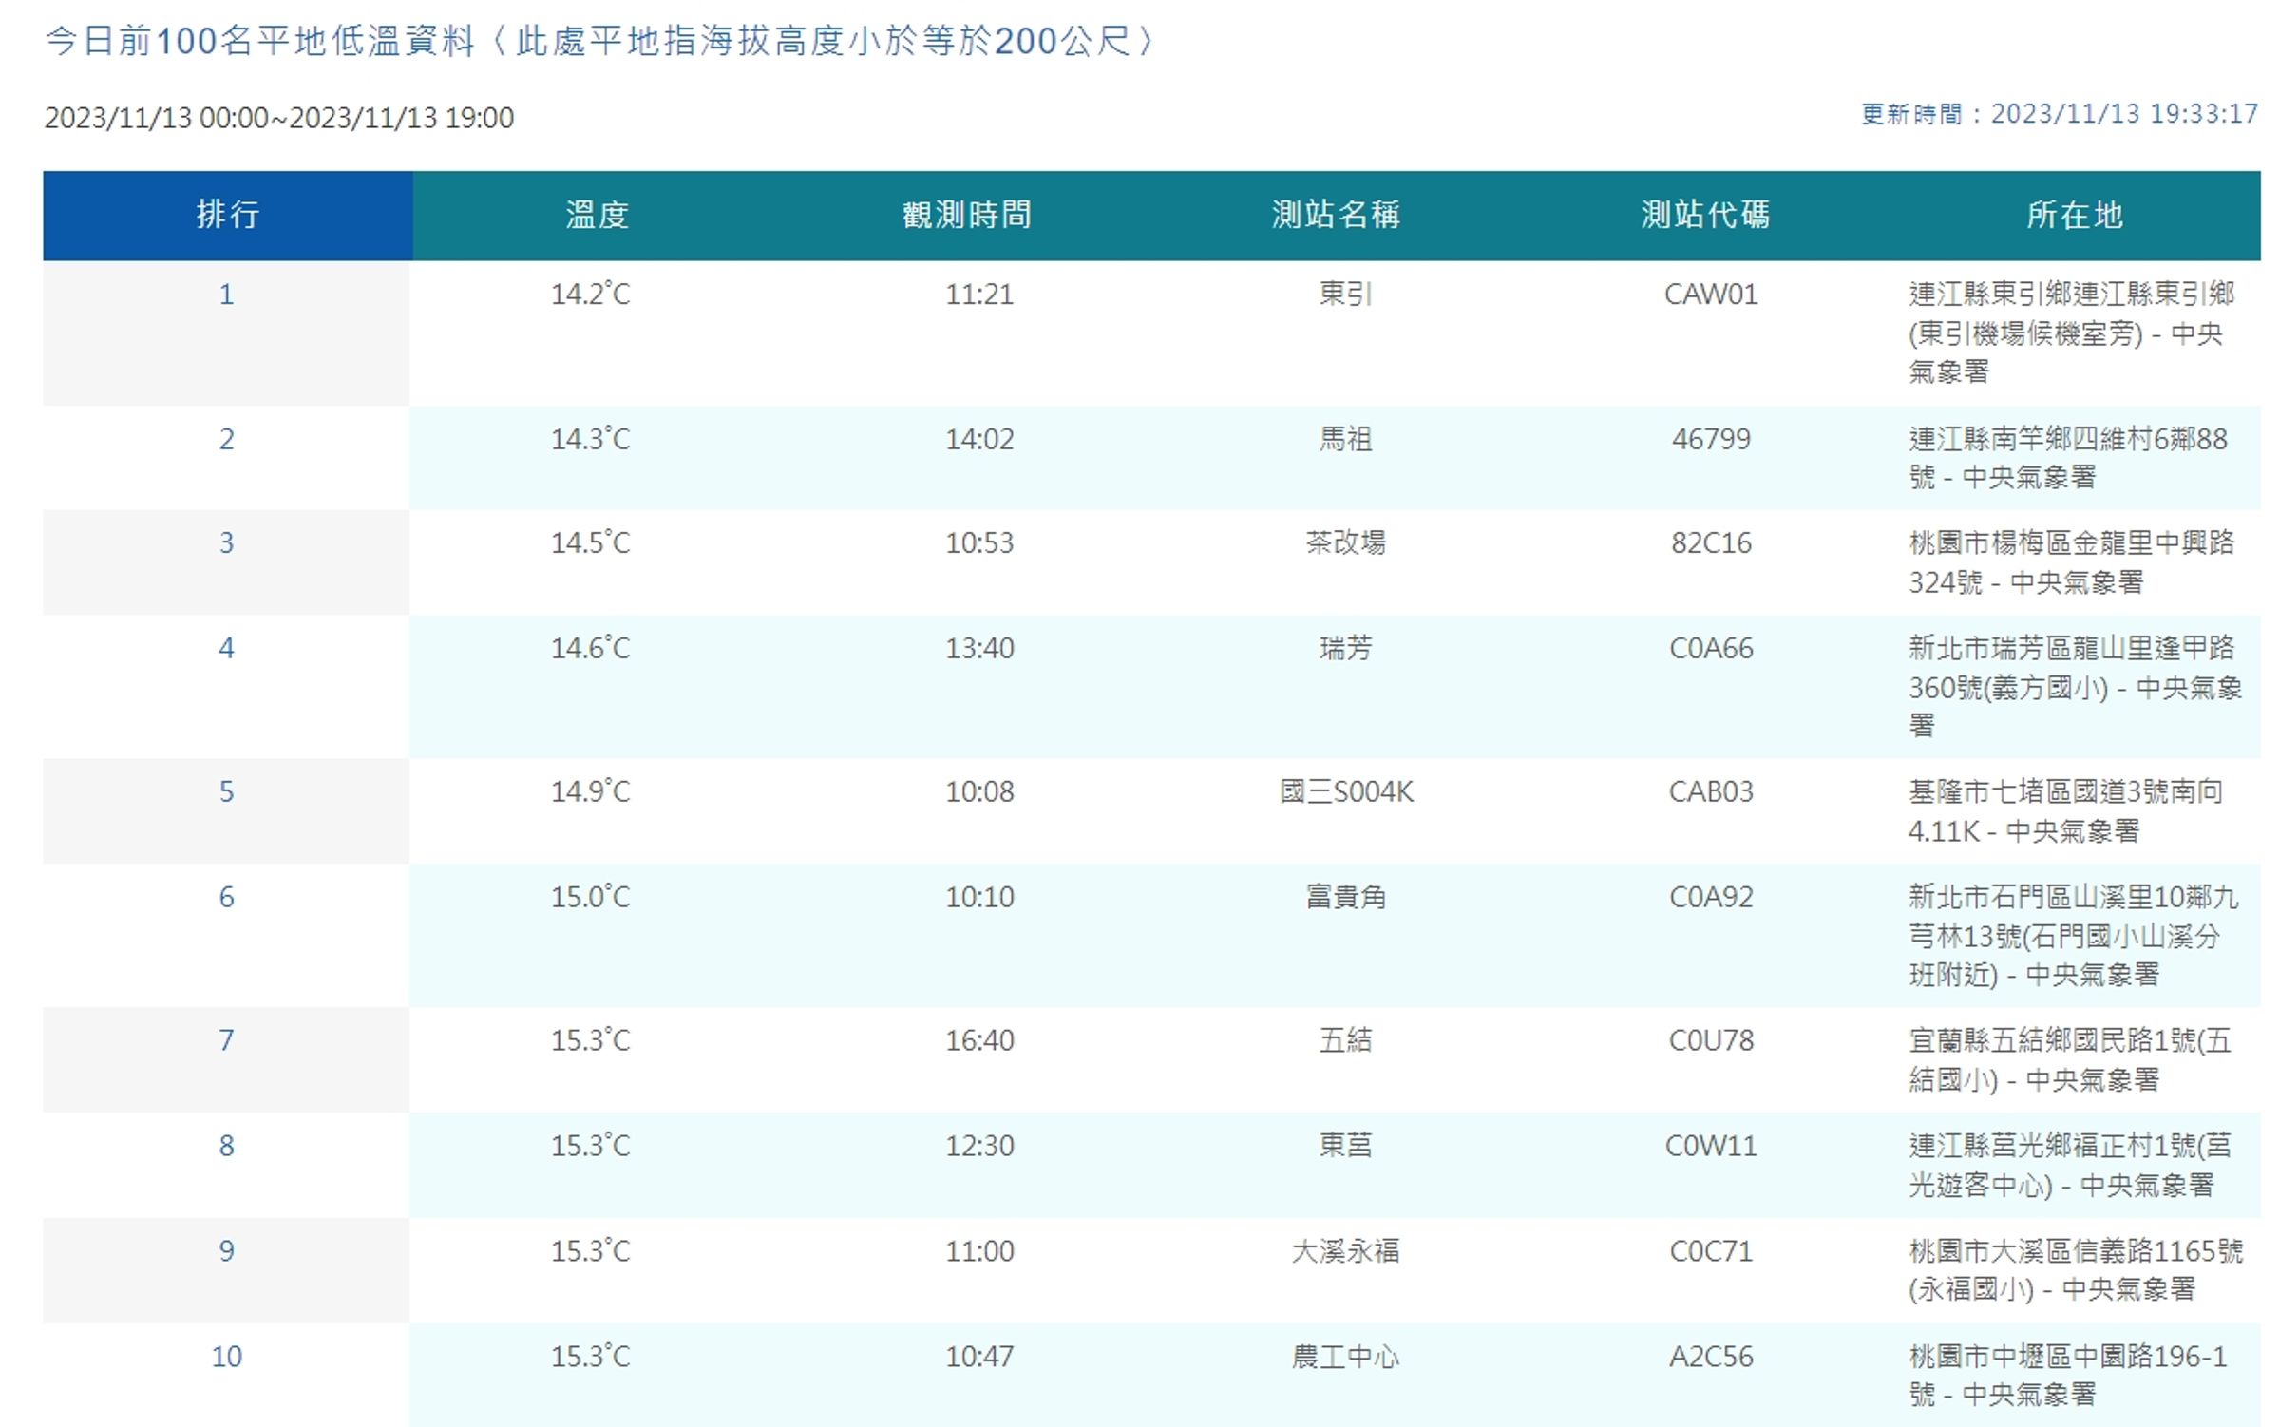Click observation time 14:02
The image size is (2280, 1427).
click(979, 439)
